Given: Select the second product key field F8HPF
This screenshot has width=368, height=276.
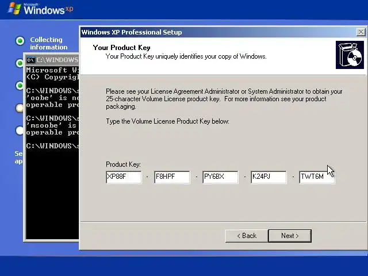Looking at the screenshot, I should click(172, 177).
